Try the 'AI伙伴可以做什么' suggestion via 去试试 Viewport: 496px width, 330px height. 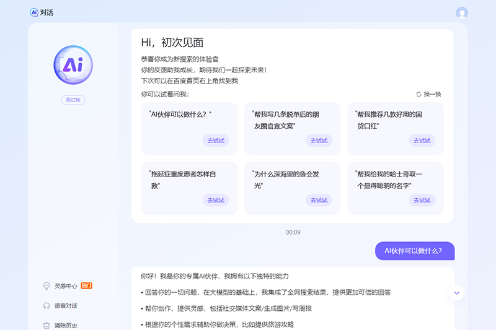click(216, 141)
